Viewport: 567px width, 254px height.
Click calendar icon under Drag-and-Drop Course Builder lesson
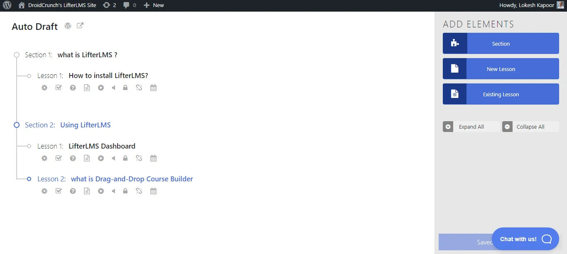click(x=153, y=191)
